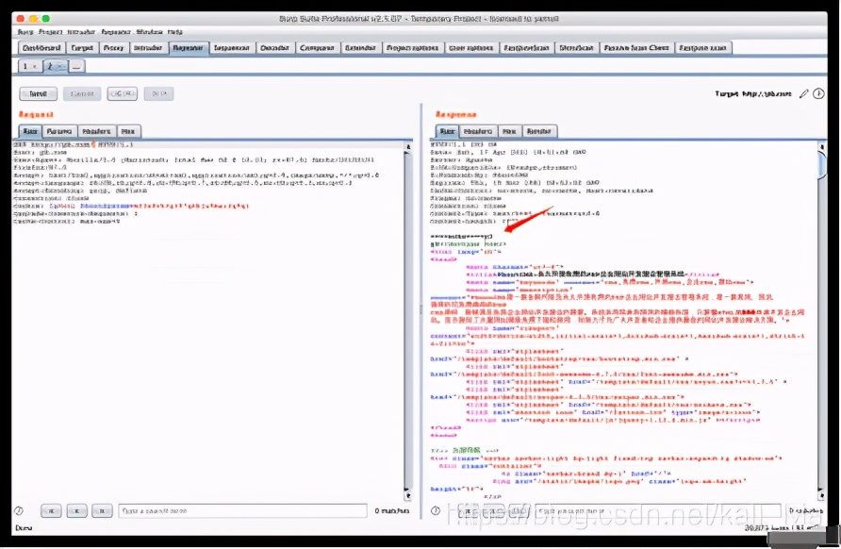Close Repeater tab 1 with its x
The width and height of the screenshot is (841, 549).
34,67
